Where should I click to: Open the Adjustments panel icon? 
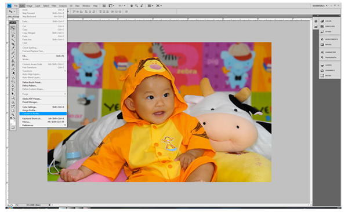coord(322,39)
